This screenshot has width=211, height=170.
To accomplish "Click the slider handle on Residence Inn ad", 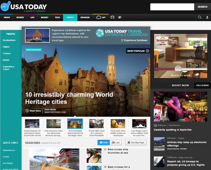I will coord(178,69).
